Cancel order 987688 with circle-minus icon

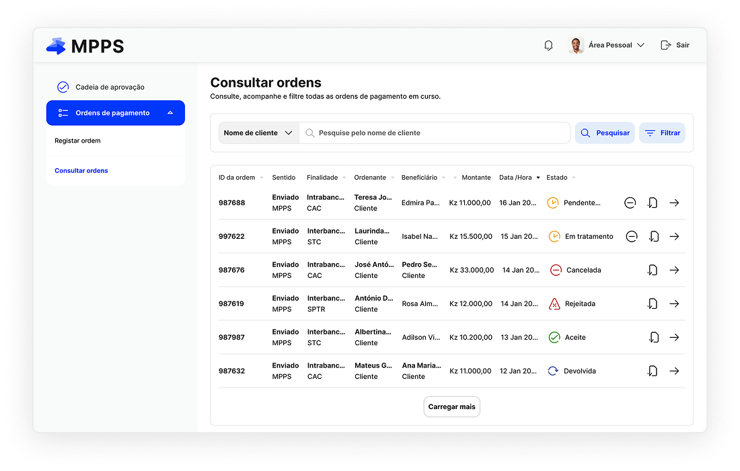[x=630, y=203]
